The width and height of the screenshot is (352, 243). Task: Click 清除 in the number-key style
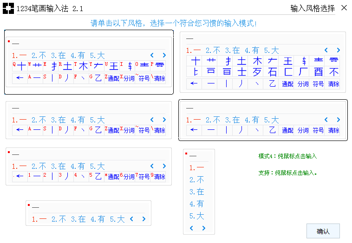159,177
